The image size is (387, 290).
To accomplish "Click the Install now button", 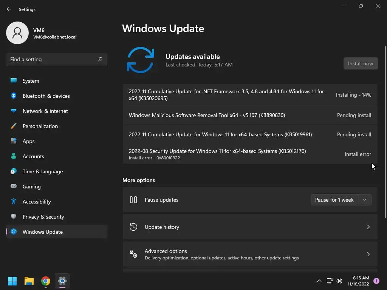I will (360, 63).
